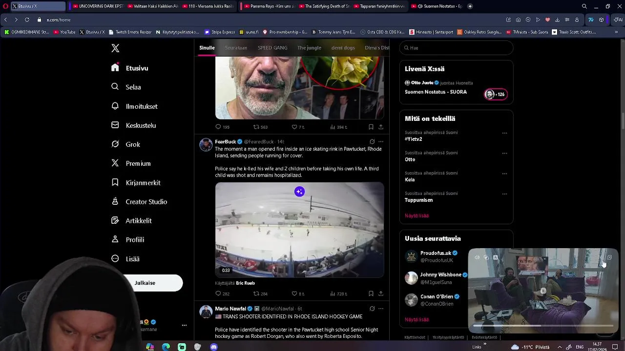625x351 pixels.
Task: Switch to the SPEED GANG tab
Action: (272, 48)
